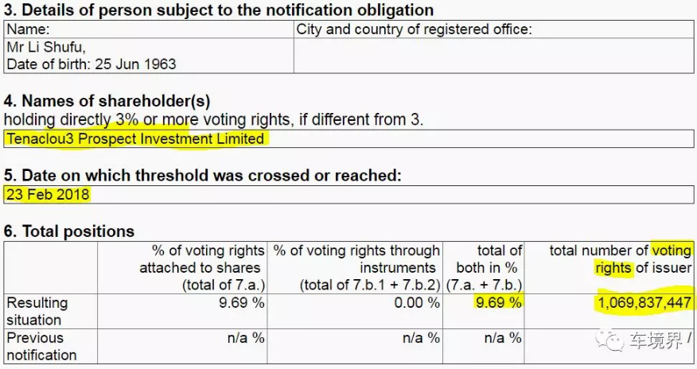697x369 pixels.
Task: Click the 0.00 % instruments value cell
Action: pos(421,303)
